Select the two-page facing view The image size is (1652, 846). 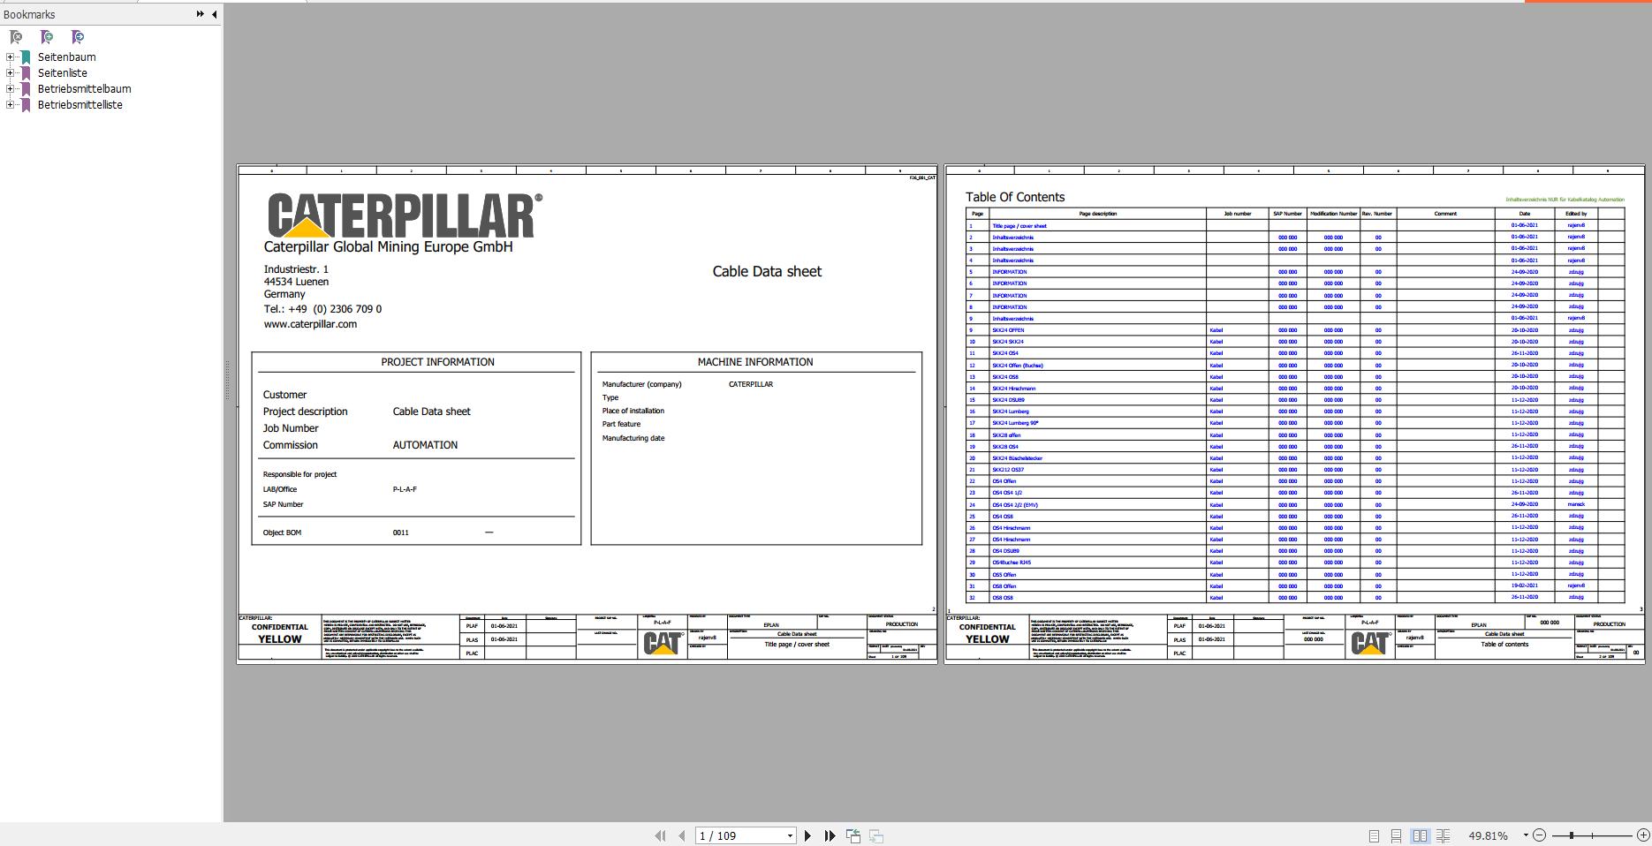point(1420,835)
